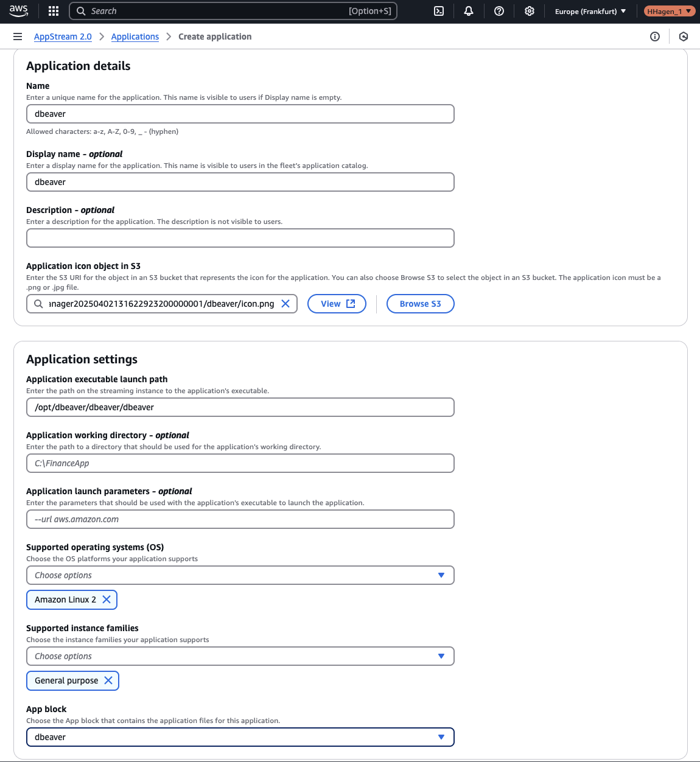This screenshot has width=700, height=762.
Task: Click the Description input field
Action: (x=240, y=238)
